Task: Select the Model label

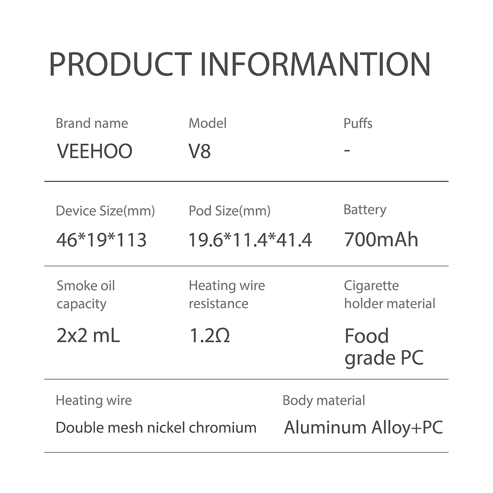Action: 207,123
